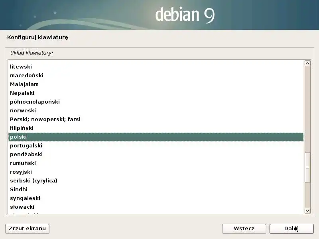Choose Nepalski from the list
Viewport: 319px width, 239px height.
pyautogui.click(x=156, y=93)
